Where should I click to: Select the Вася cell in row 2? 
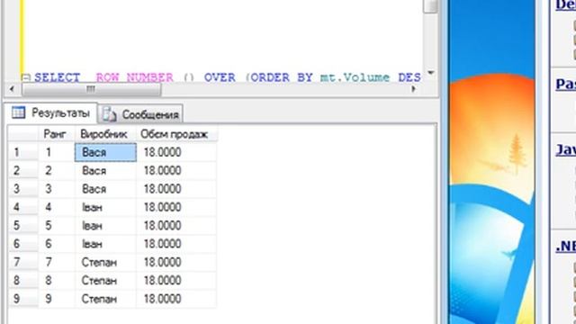pos(105,171)
